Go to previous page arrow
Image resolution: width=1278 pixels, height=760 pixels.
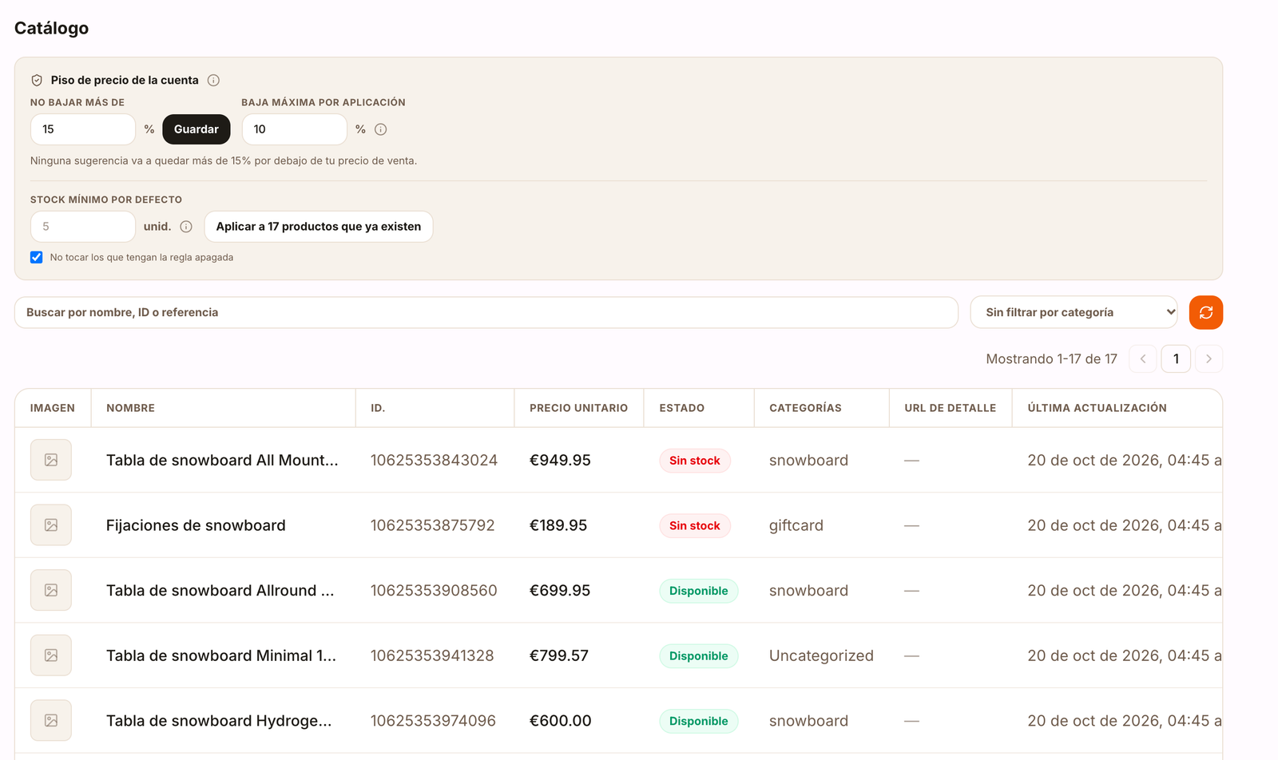(1143, 359)
